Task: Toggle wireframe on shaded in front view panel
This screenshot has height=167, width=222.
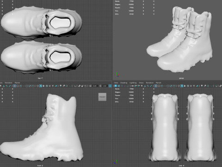Action: tap(47, 86)
